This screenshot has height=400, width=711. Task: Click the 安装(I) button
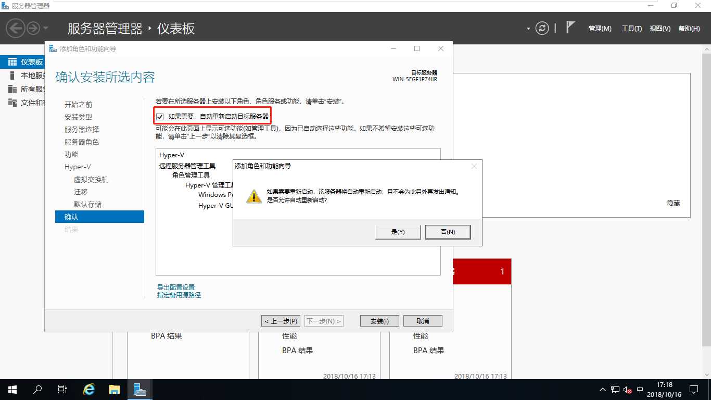click(379, 321)
